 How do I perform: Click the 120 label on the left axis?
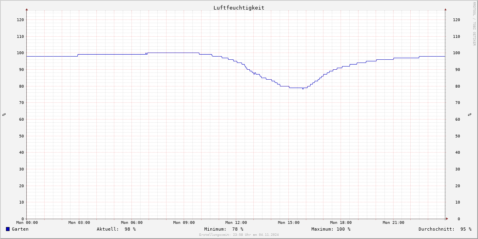point(20,20)
